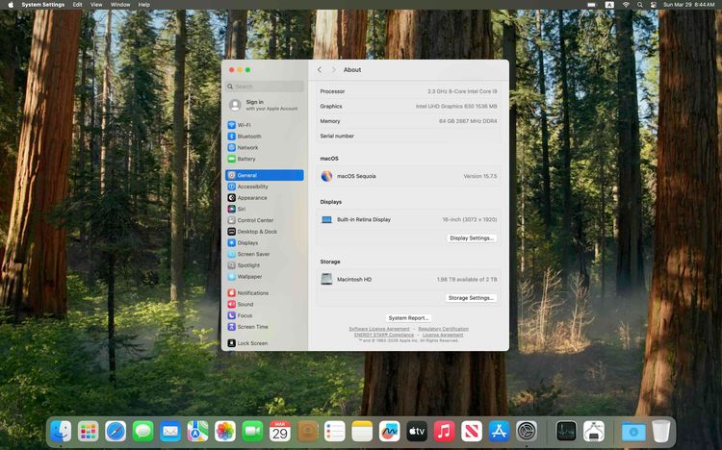The image size is (722, 450).
Task: Select General in the sidebar
Action: coord(265,175)
